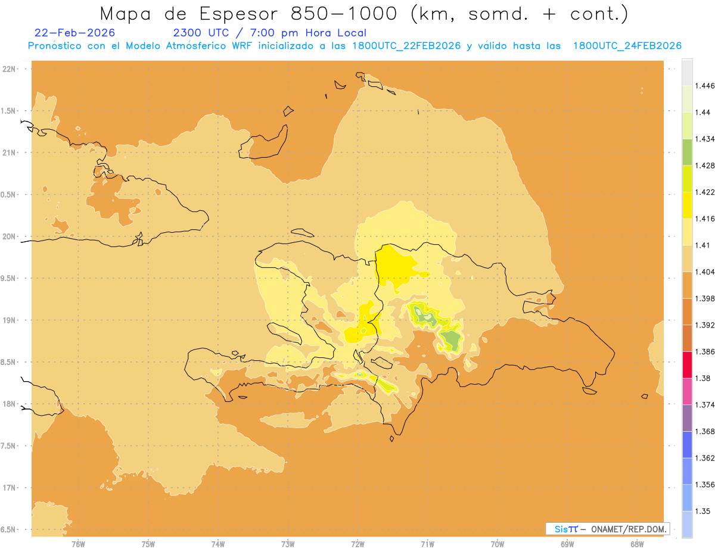
Task: Click the longitude label '76W'
Action: [78, 544]
